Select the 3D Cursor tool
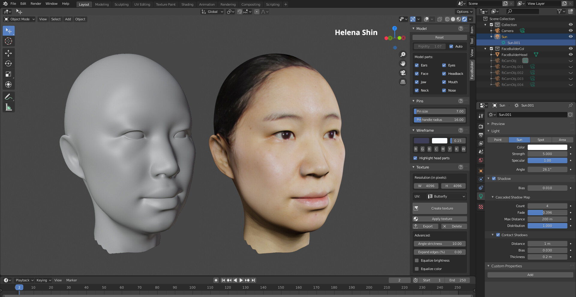Image resolution: width=576 pixels, height=297 pixels. [x=8, y=41]
